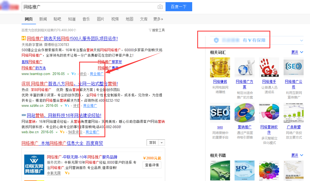Click the camera image search icon
This screenshot has width=310, height=181.
coord(160,7)
